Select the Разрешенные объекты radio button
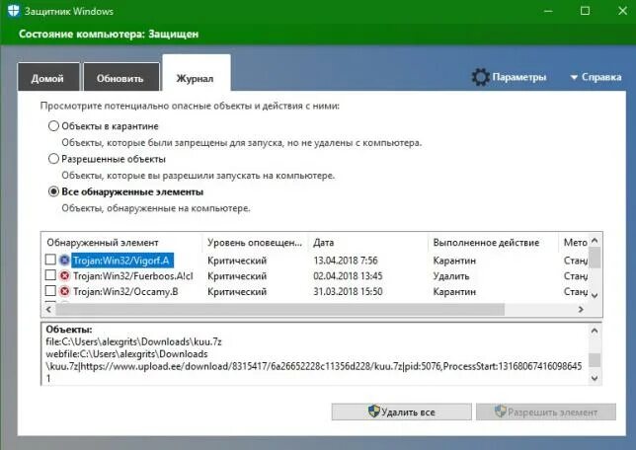Image resolution: width=636 pixels, height=450 pixels. tap(53, 159)
